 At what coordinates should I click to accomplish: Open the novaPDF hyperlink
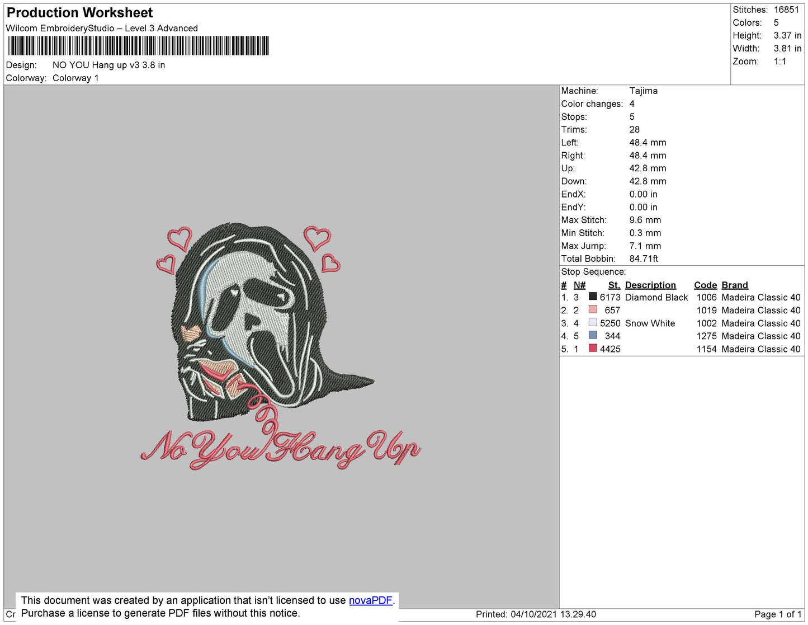point(370,600)
